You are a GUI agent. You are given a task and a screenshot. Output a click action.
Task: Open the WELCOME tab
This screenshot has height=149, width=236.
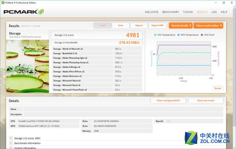152,12
